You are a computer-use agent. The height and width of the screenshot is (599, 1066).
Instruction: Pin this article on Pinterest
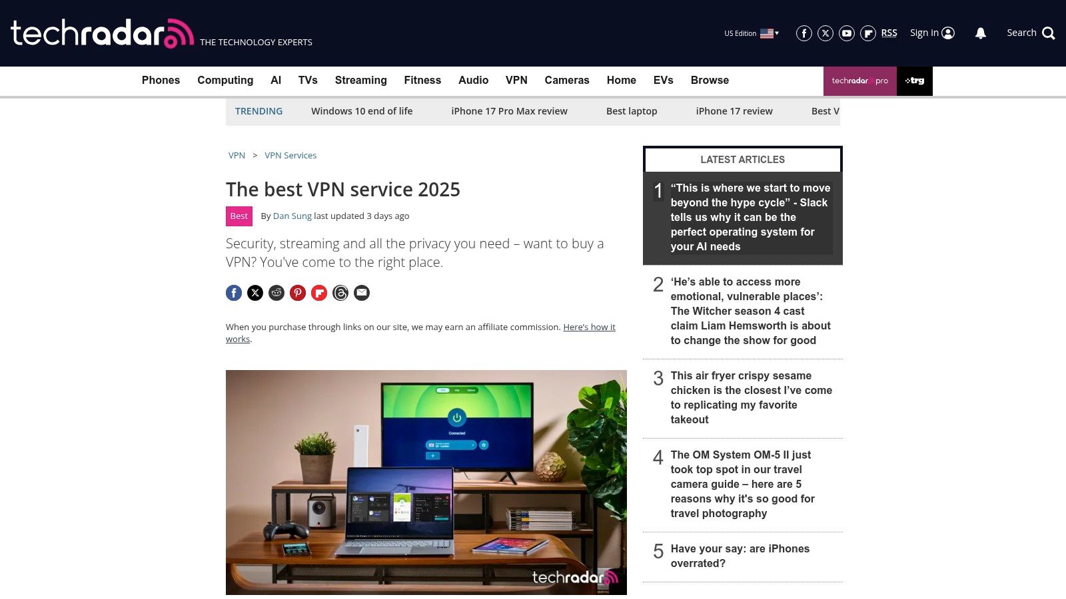[x=298, y=293]
